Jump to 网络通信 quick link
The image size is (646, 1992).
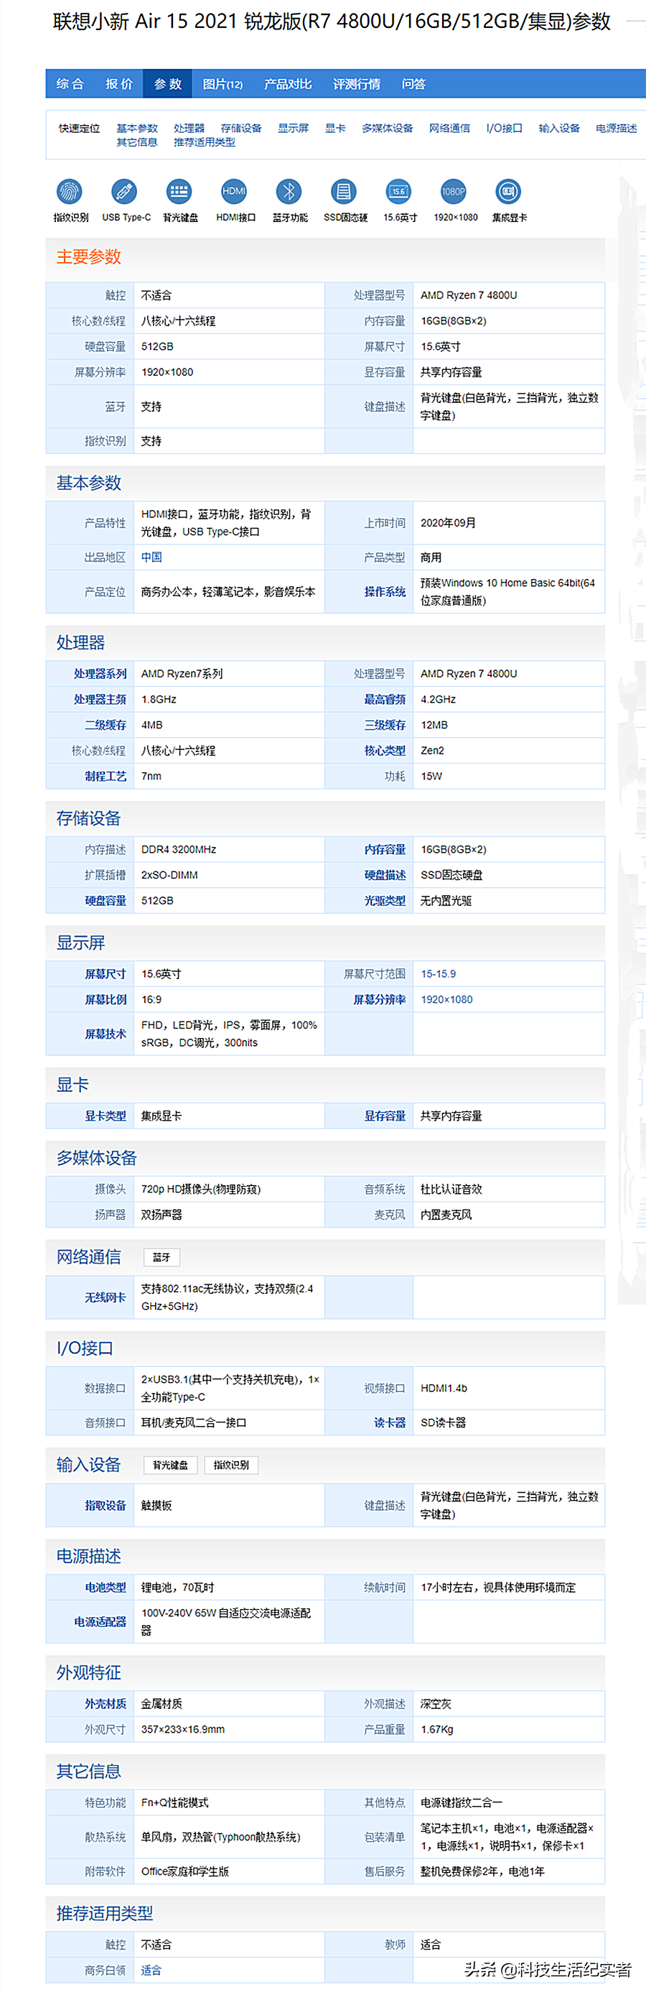pyautogui.click(x=450, y=129)
